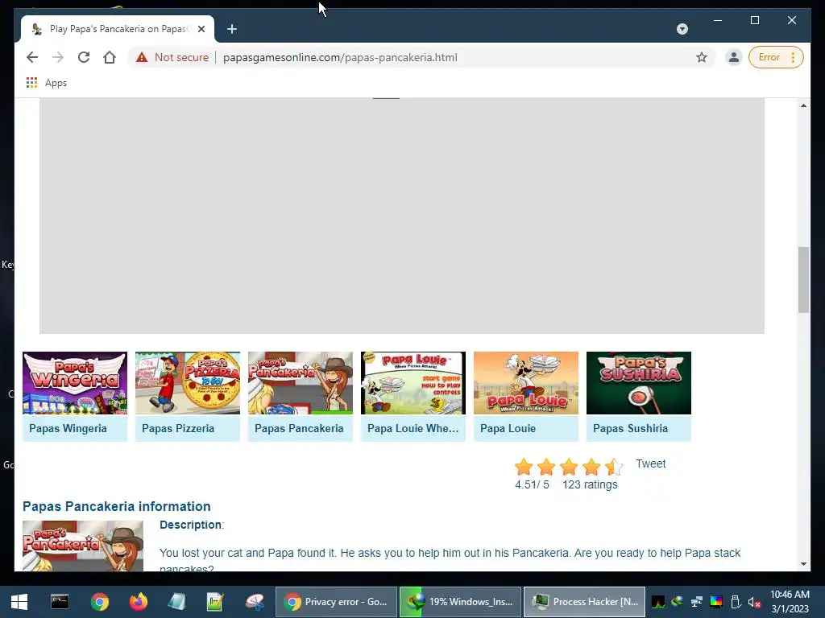Reload the Papa's Pancakeria page

(x=84, y=57)
